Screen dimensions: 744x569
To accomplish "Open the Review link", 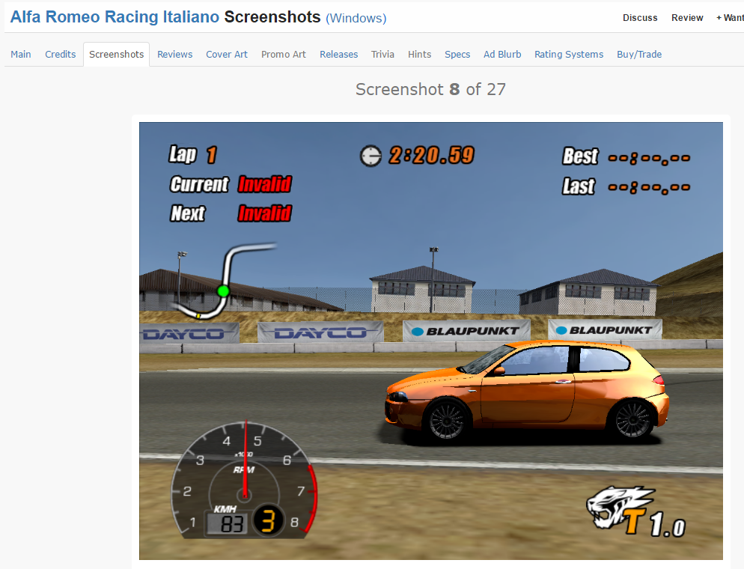I will tap(686, 18).
